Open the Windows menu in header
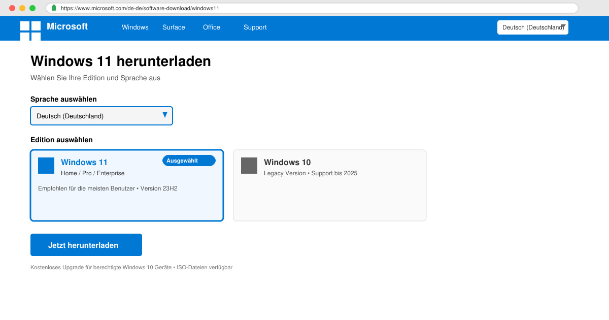 [135, 27]
